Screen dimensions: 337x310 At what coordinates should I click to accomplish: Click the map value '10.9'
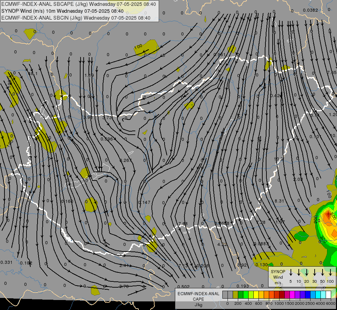[278, 159]
